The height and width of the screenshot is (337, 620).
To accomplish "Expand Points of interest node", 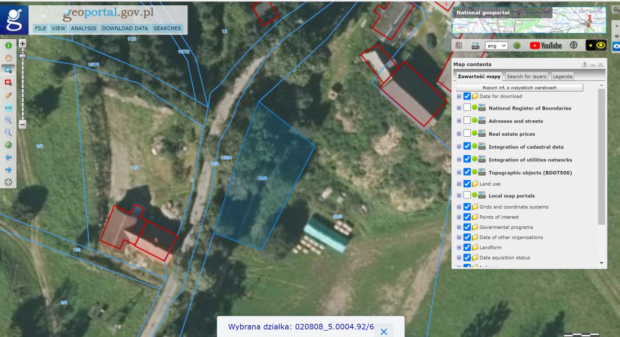I will point(459,217).
